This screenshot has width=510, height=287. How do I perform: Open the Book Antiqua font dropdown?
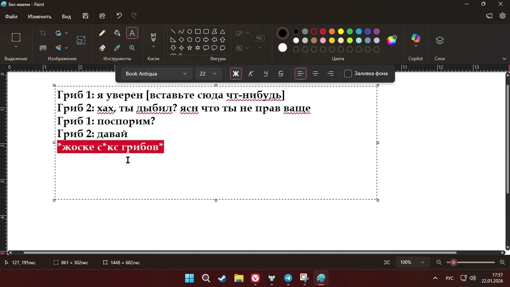click(156, 74)
